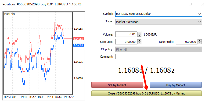Click the 2026.03.06 date axis label
209x105 pixels.
pyautogui.click(x=10, y=97)
